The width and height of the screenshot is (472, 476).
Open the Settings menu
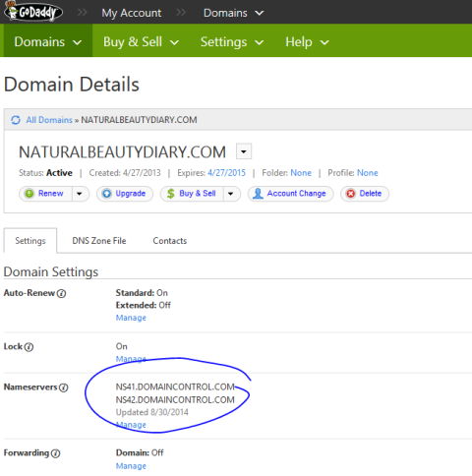click(232, 42)
